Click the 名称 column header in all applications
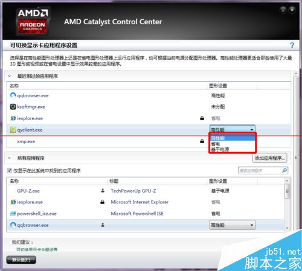This screenshot has height=271, width=302. [x=14, y=181]
